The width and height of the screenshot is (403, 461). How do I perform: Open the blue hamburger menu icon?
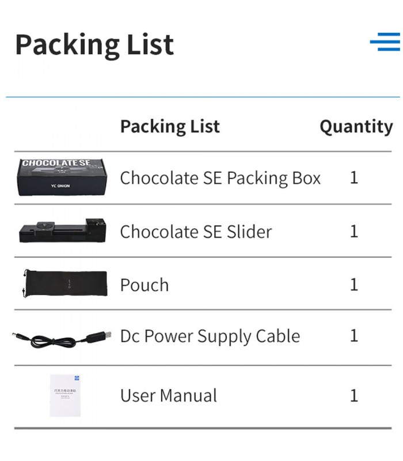tap(385, 42)
